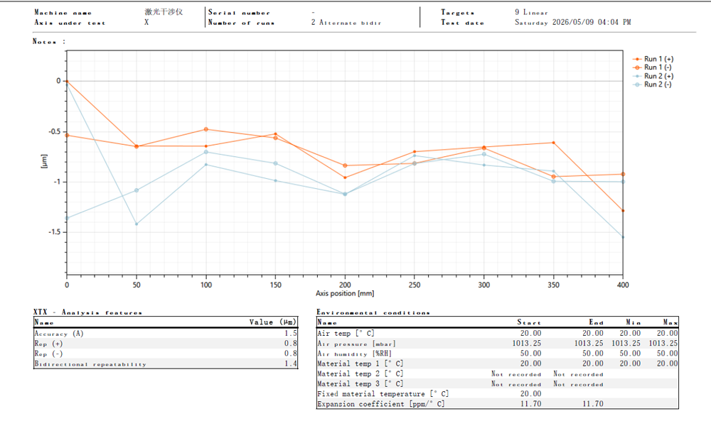Select the 'Rep (+)' row name
This screenshot has width=711, height=426.
48,344
